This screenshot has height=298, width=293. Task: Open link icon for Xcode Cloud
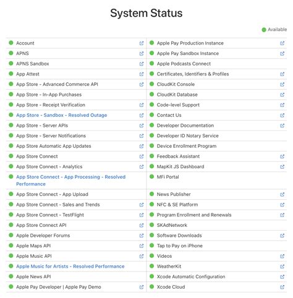(x=282, y=287)
